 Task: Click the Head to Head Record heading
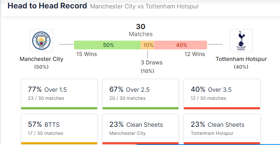tap(47, 6)
